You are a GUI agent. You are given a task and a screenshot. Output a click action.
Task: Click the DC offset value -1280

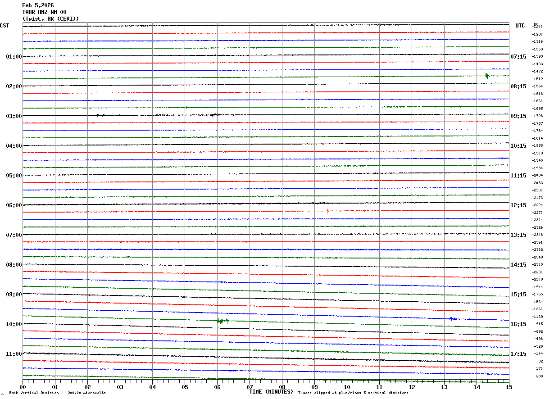coord(537,34)
